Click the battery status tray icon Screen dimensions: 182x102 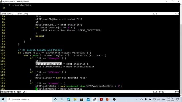coord(150,99)
